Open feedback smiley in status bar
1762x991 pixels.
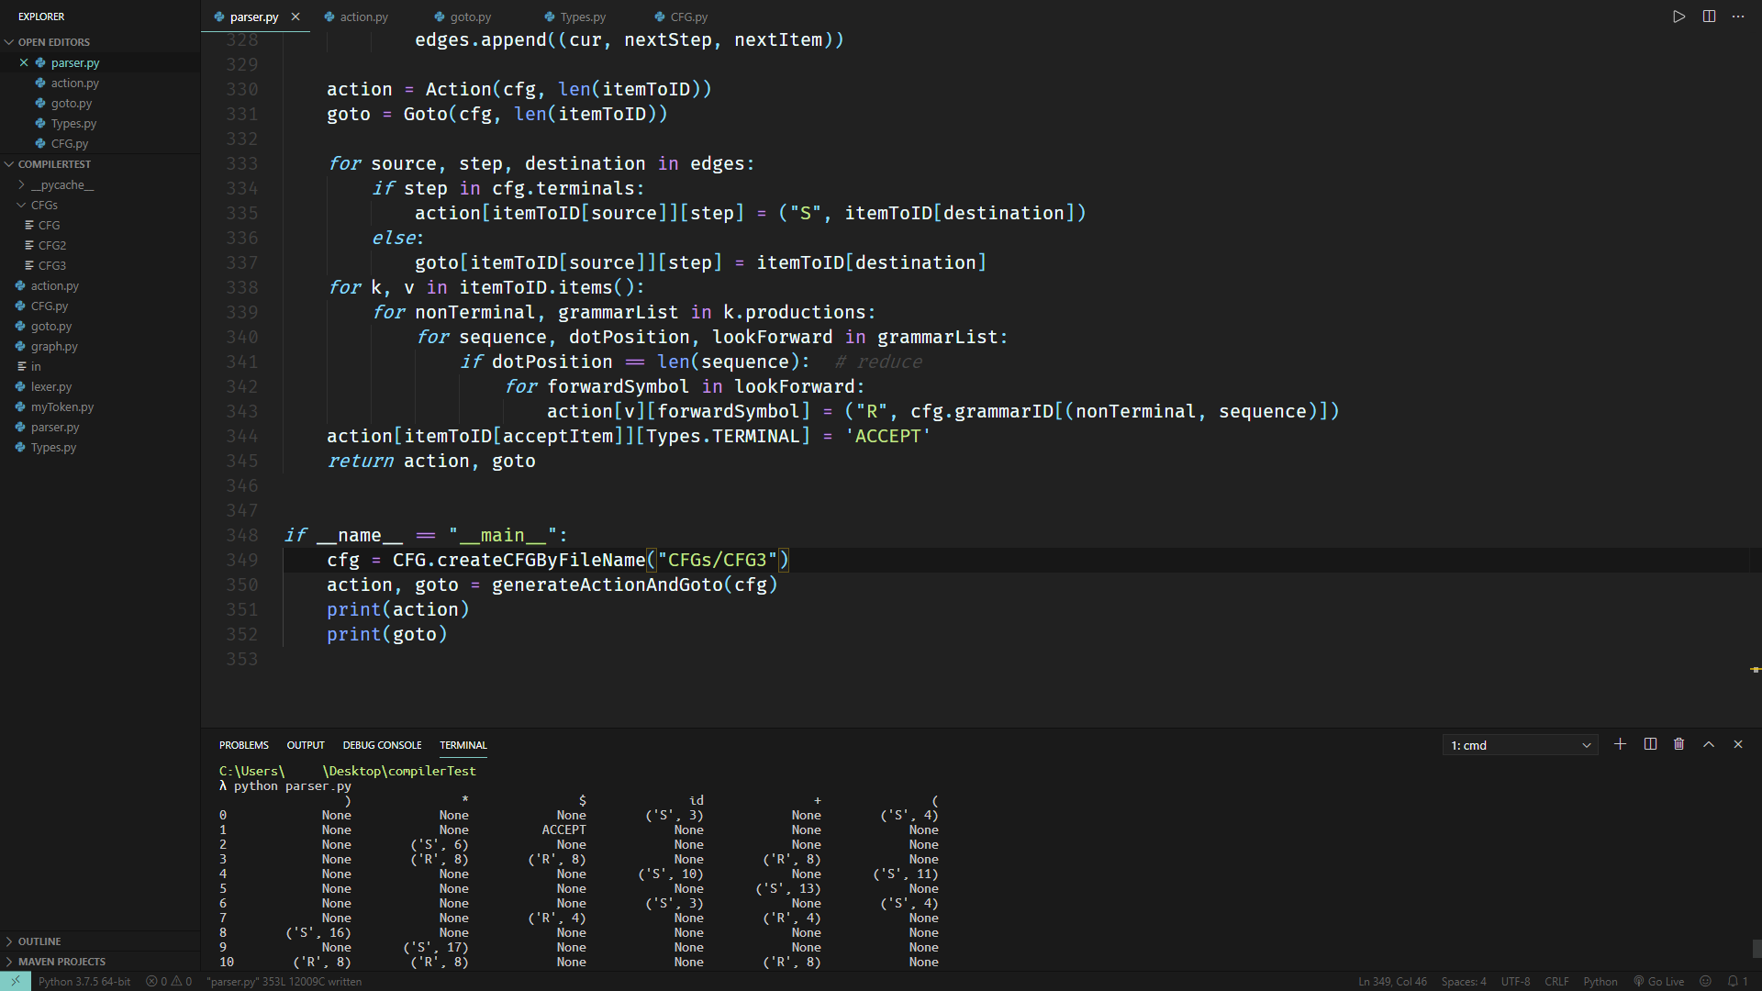1705,981
